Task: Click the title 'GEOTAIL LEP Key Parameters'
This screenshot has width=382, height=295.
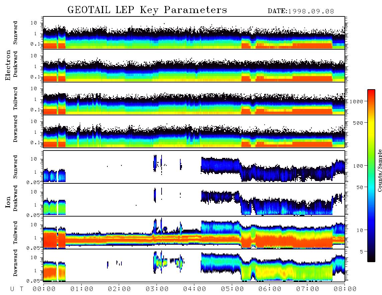Action: tap(147, 10)
